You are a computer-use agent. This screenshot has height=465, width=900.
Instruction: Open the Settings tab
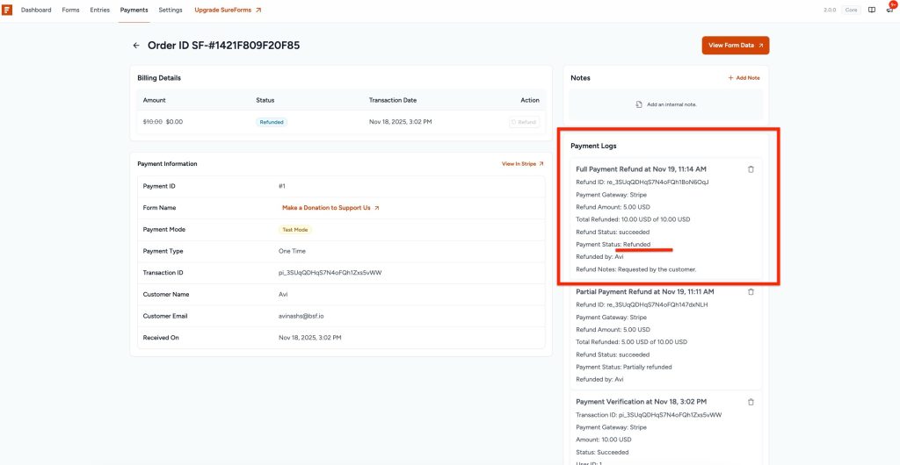171,10
